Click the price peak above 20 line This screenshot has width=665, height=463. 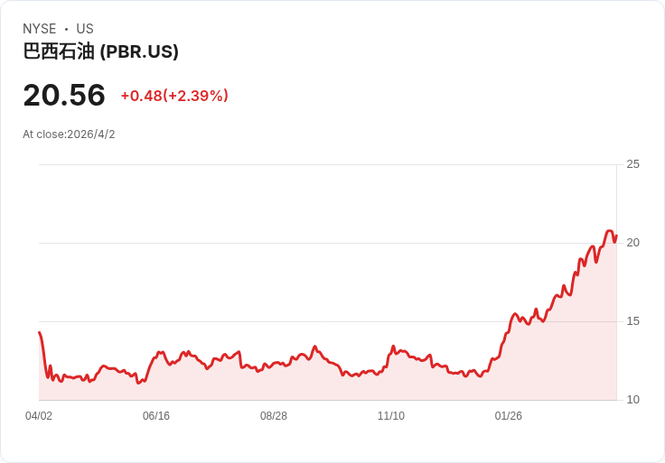point(610,231)
